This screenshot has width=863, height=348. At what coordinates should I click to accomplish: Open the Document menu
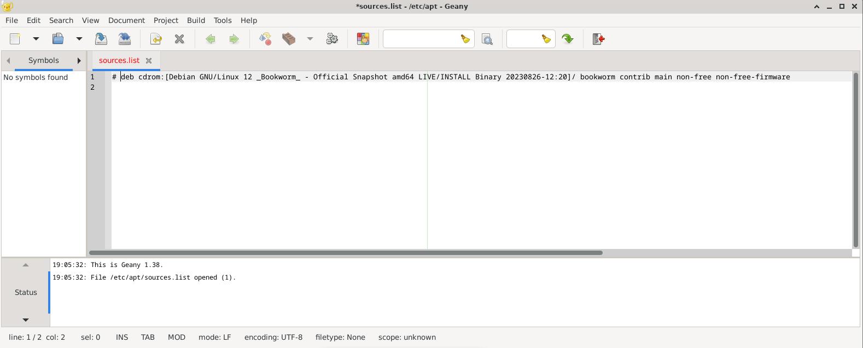[x=126, y=20]
